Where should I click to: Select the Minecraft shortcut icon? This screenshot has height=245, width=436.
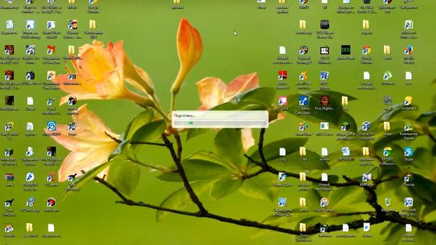9,152
